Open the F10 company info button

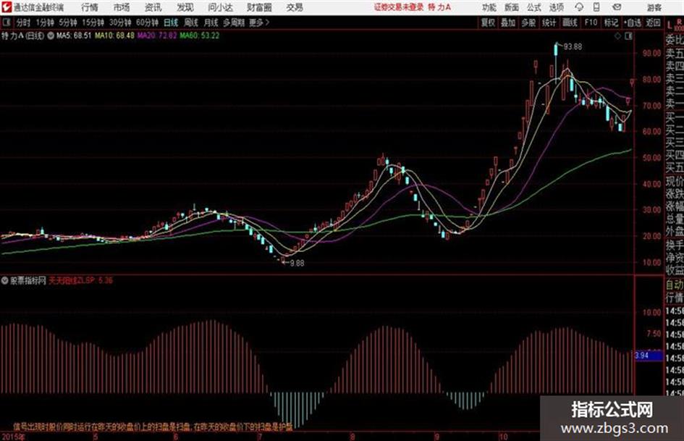(x=591, y=22)
